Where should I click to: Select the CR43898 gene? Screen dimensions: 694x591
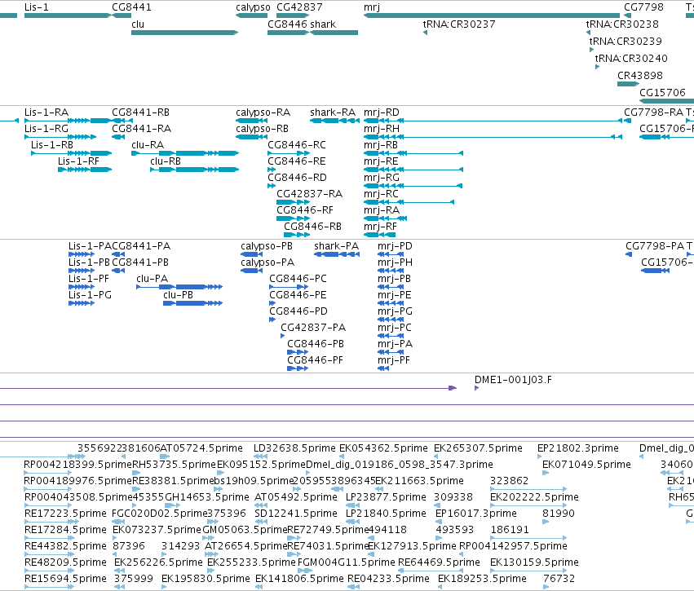pos(628,84)
